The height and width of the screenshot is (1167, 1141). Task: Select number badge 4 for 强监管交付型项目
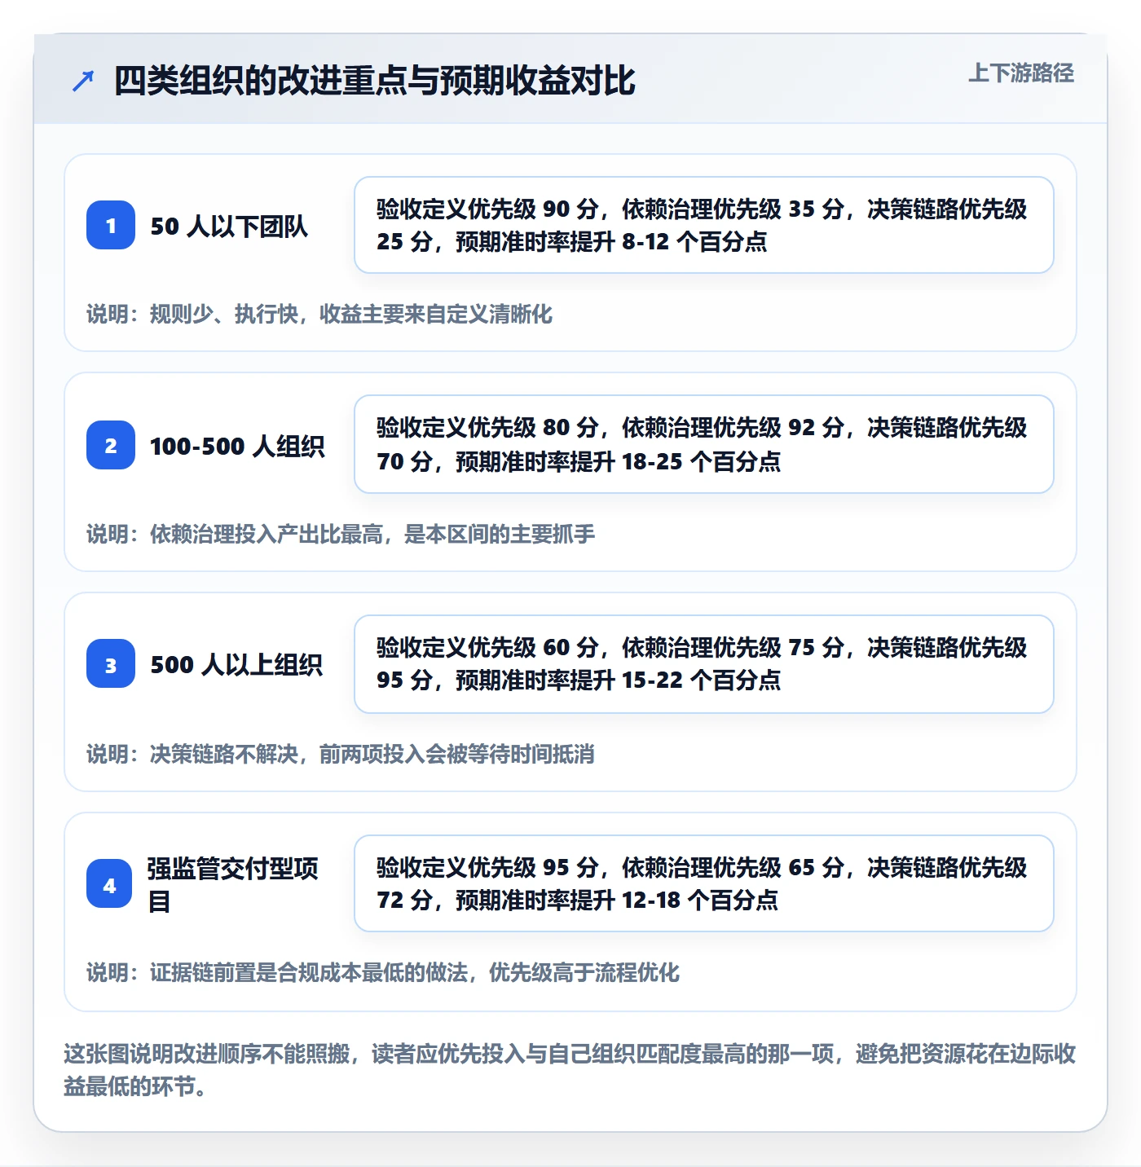pyautogui.click(x=109, y=884)
